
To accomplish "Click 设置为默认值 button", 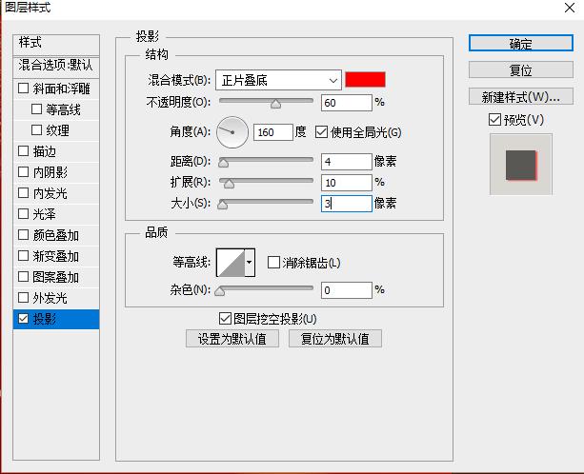I will coord(232,339).
